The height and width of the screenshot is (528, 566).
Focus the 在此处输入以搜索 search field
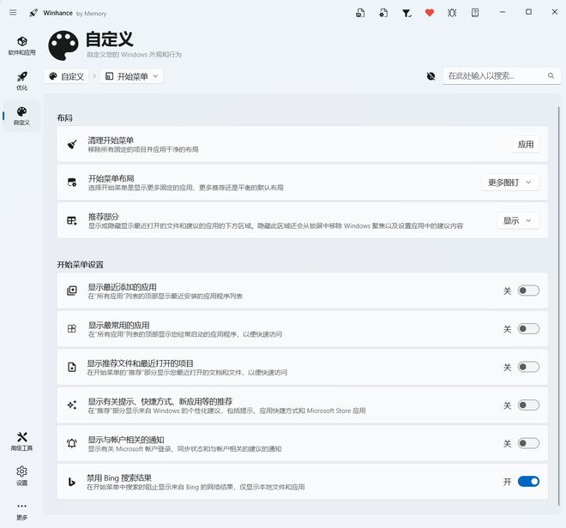[502, 75]
